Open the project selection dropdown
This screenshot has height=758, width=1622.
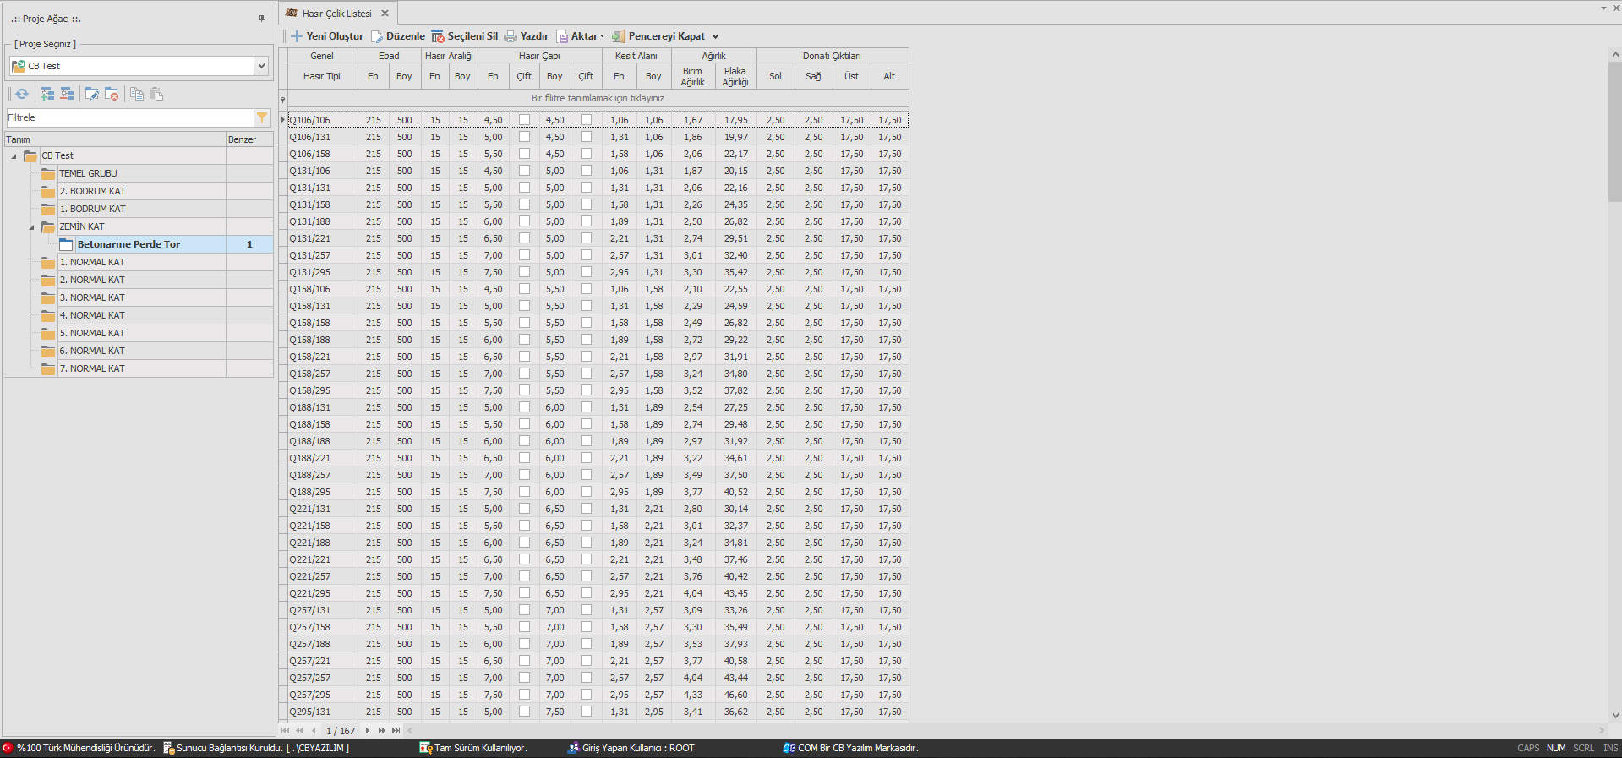[x=261, y=66]
